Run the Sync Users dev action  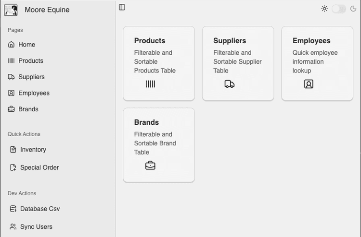tap(36, 226)
